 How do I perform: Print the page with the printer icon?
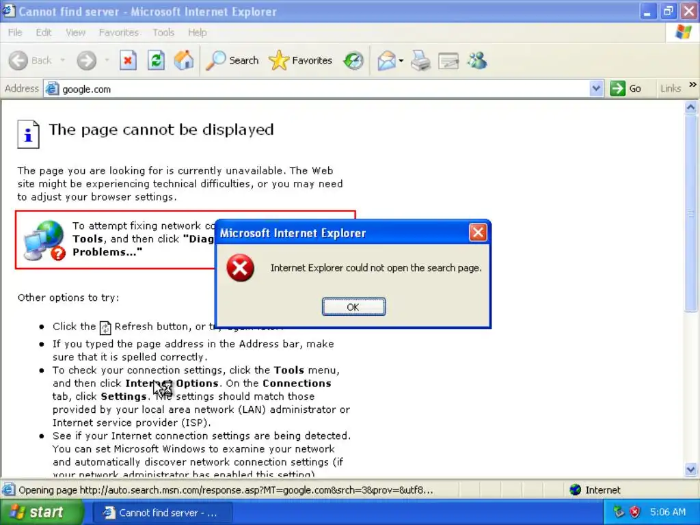pyautogui.click(x=420, y=60)
